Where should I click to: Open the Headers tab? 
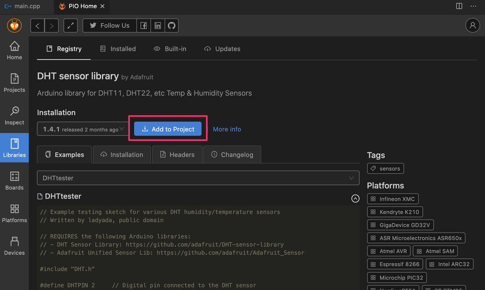click(x=177, y=155)
